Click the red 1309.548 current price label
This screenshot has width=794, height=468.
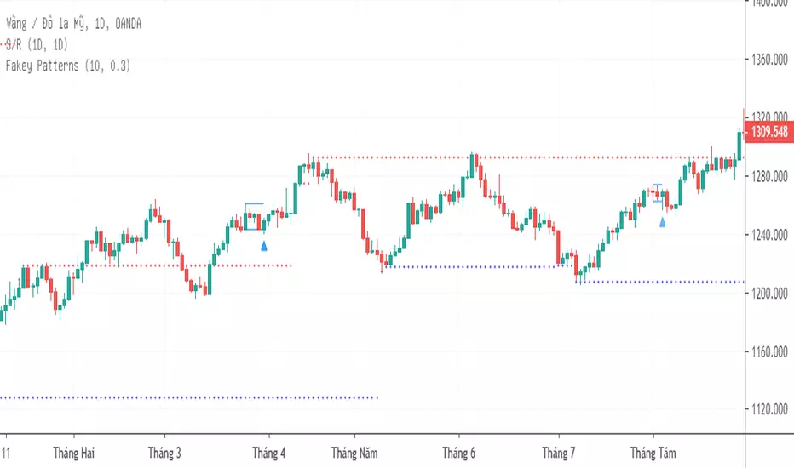[768, 133]
